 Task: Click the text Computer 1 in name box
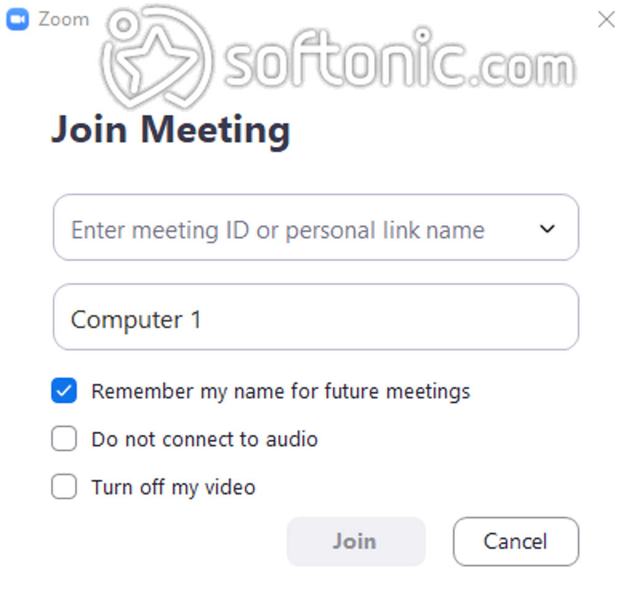coord(136,321)
